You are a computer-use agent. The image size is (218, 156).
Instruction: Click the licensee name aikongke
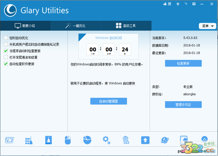point(189,94)
